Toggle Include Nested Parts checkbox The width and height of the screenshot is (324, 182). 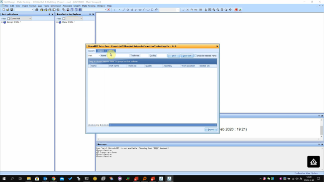[x=195, y=56]
